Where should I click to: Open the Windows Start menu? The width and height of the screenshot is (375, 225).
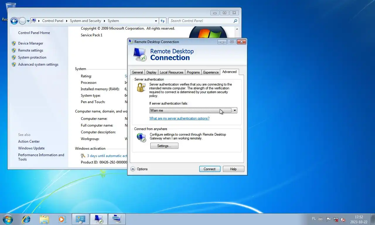coord(8,219)
